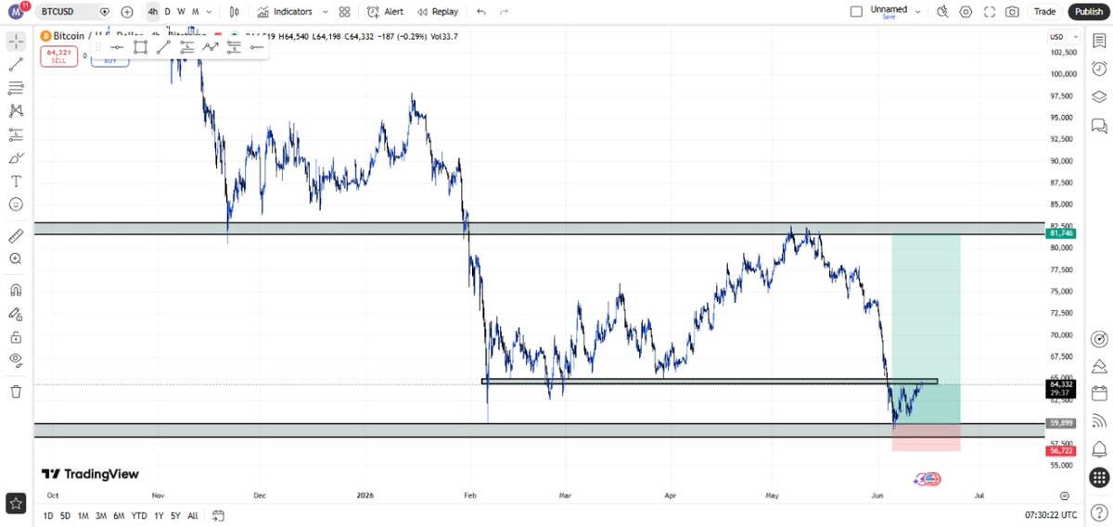
Task: Create an Alert
Action: point(385,12)
